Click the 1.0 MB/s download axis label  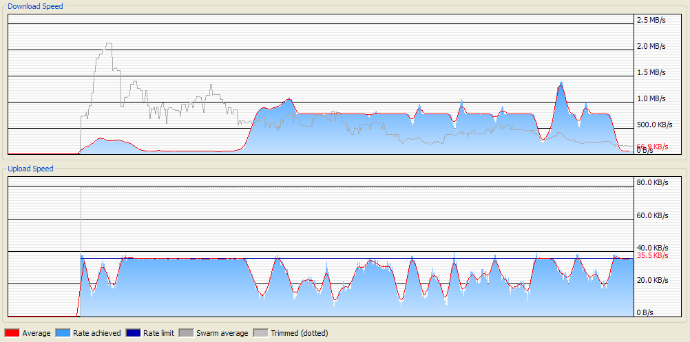(x=651, y=98)
